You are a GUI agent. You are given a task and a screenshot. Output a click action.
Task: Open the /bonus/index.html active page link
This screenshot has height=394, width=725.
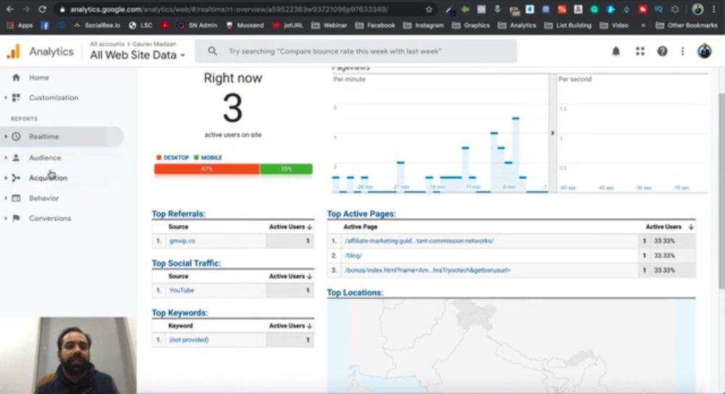(x=427, y=270)
